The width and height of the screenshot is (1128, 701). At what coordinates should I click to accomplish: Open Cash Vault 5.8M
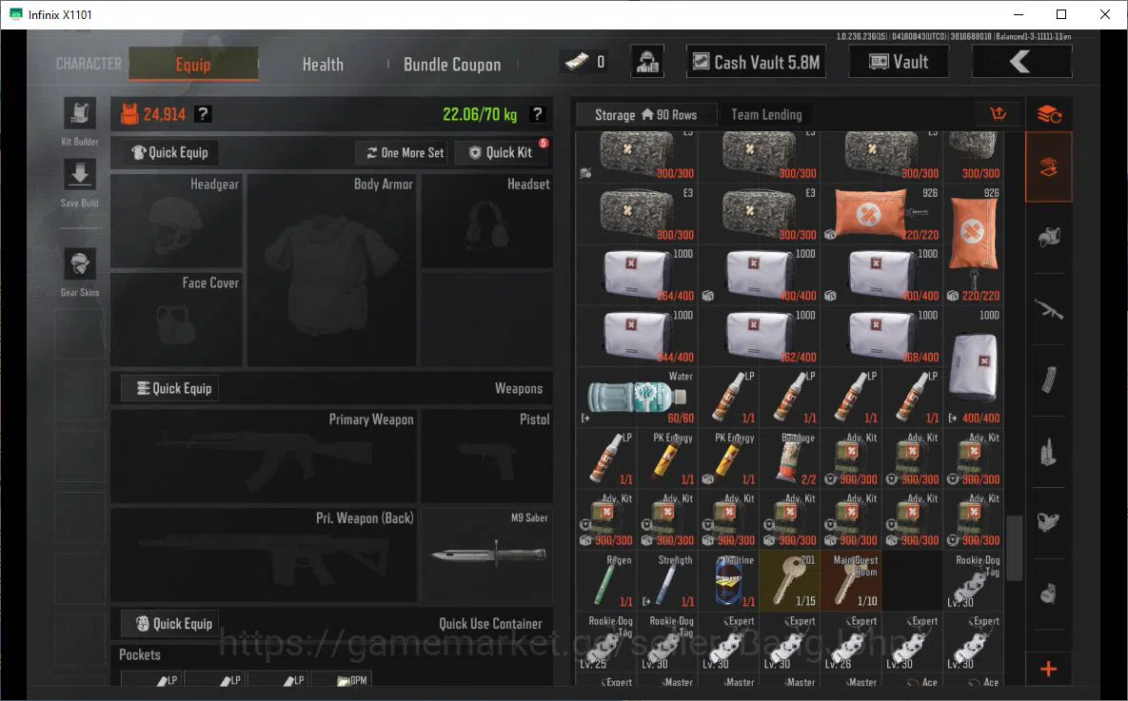[756, 62]
